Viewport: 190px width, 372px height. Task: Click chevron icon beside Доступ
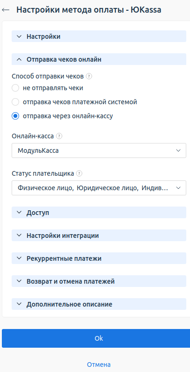click(x=20, y=212)
